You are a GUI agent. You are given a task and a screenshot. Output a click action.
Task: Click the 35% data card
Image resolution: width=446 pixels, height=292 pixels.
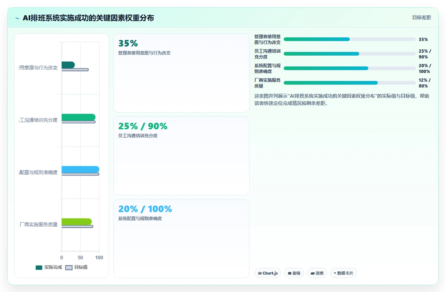point(181,73)
